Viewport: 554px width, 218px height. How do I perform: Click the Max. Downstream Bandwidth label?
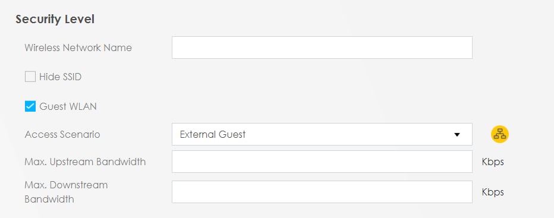(66, 192)
